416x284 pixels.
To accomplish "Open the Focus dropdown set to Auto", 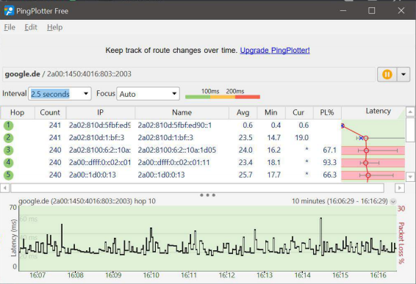I will tap(148, 94).
